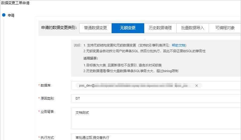Viewport: 241px width, 140px height.
Task: Click the 数据变更工单申请 page title
Action: 15,3
